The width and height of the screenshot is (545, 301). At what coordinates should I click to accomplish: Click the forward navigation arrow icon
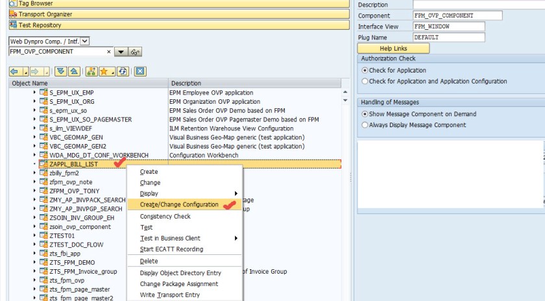pyautogui.click(x=35, y=71)
